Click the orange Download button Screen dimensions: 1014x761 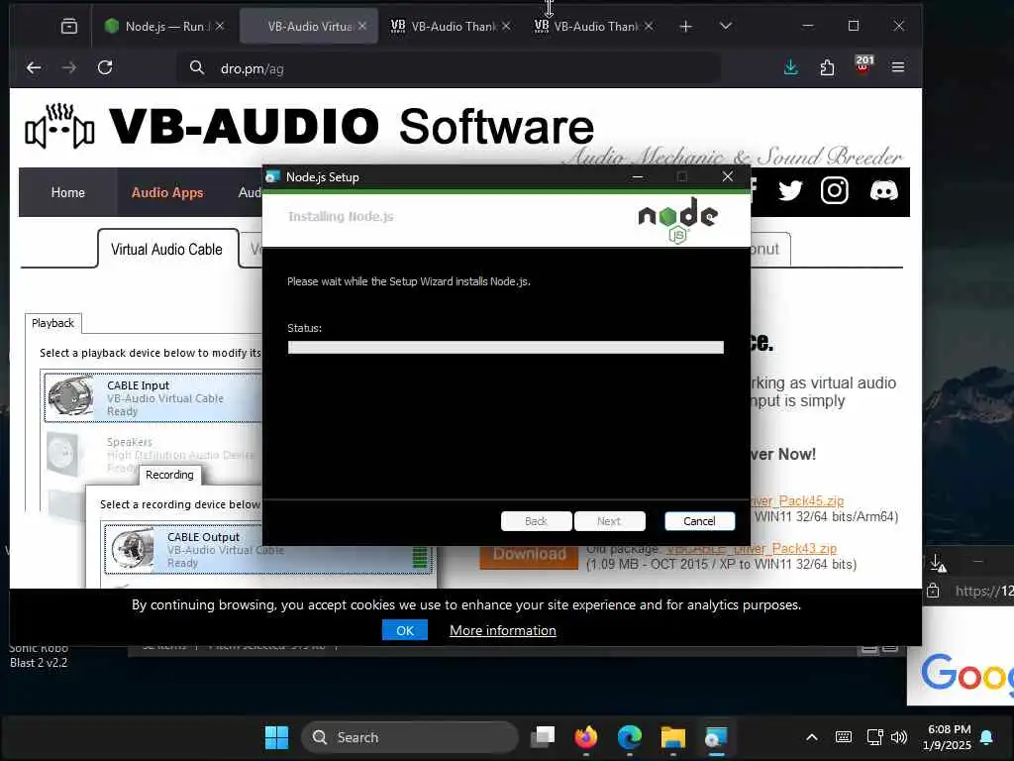[529, 555]
